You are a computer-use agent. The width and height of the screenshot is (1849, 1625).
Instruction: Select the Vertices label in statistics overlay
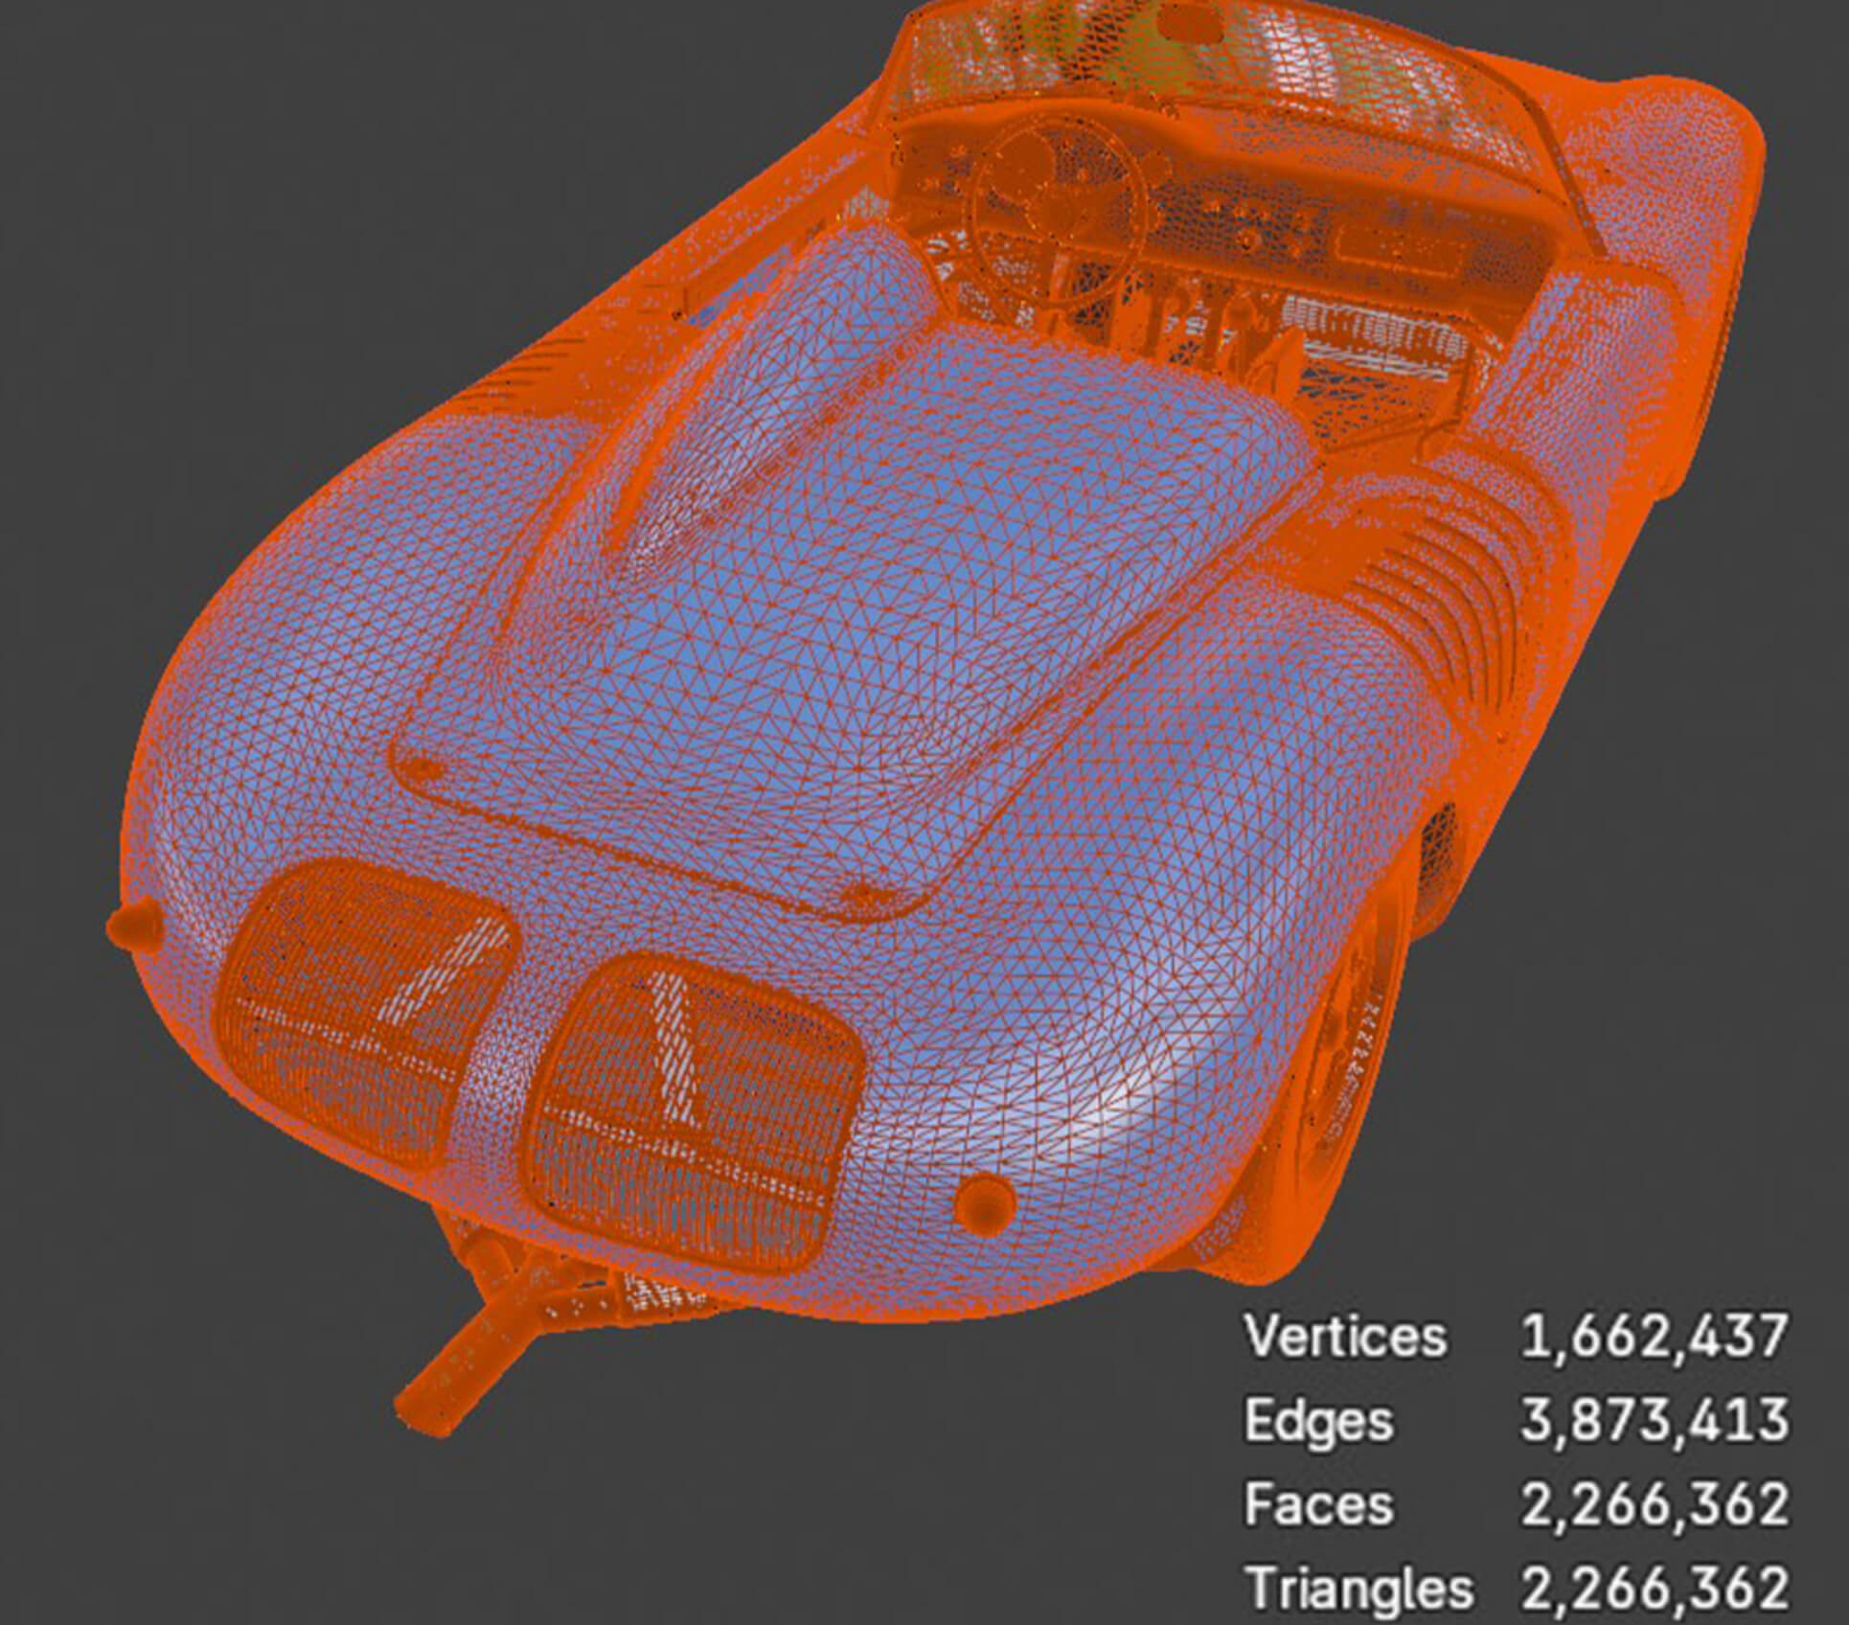tap(1345, 1336)
